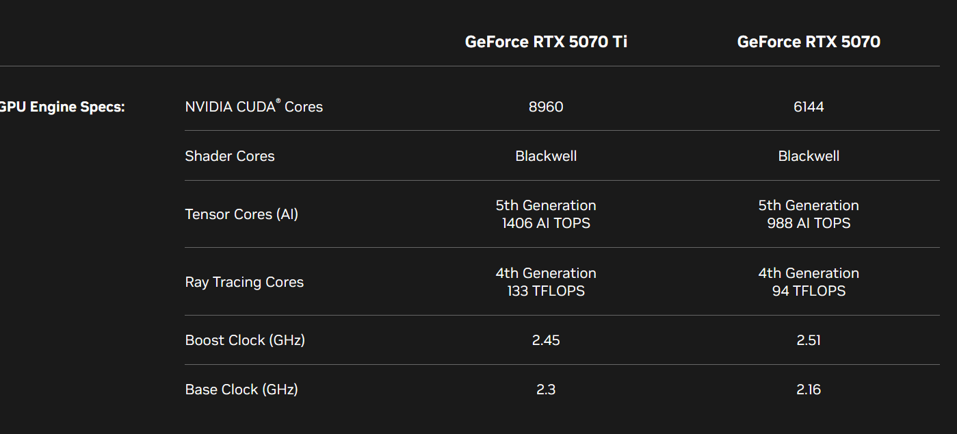Click the Base Clock (GHz) row label
The height and width of the screenshot is (434, 957).
click(x=241, y=390)
